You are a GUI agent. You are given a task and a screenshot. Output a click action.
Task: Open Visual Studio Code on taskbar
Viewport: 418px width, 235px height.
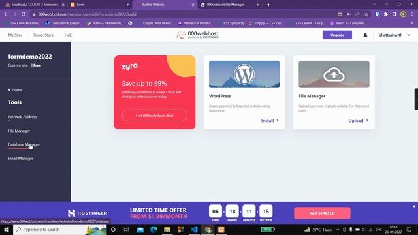coord(195,229)
